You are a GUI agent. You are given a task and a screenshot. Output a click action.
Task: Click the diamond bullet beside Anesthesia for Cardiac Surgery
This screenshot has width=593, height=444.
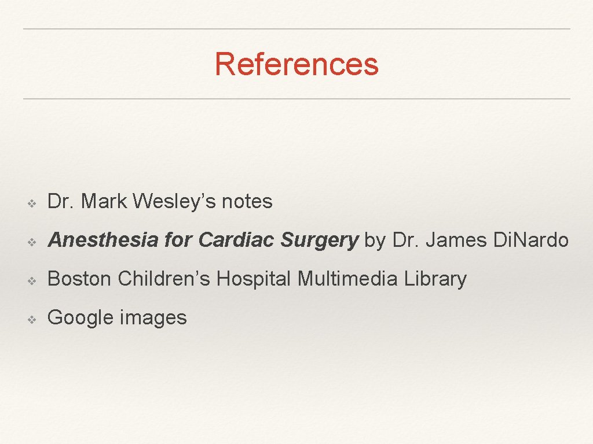click(x=32, y=242)
